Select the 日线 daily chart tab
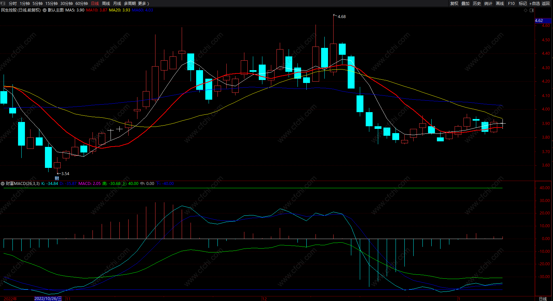The image size is (553, 301). 95,4
